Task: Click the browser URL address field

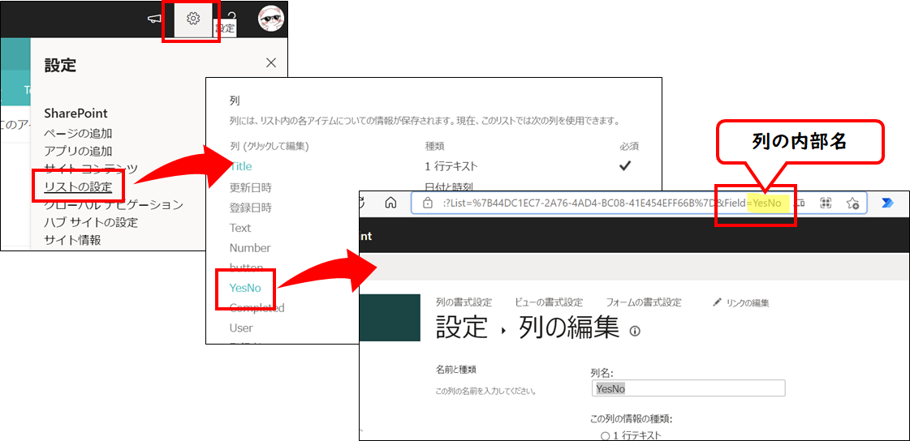Action: (x=638, y=203)
